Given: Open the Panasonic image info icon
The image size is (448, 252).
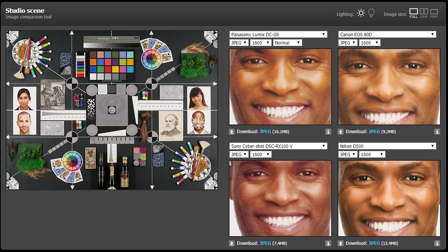Looking at the screenshot, I should (x=328, y=132).
